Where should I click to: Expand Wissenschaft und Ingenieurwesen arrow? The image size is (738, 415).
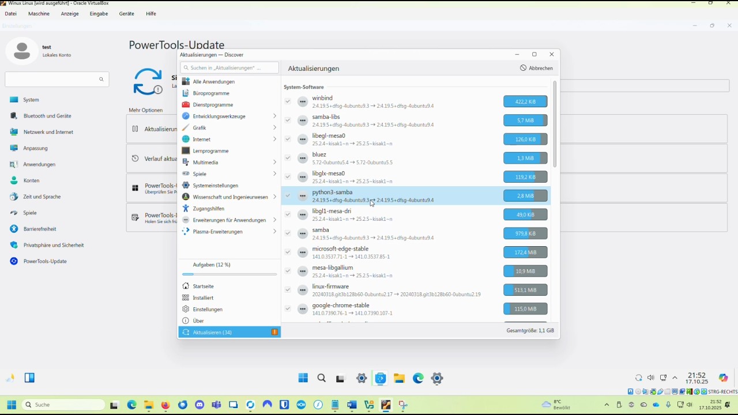(274, 197)
